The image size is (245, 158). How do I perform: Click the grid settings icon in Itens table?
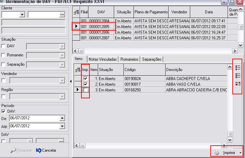tap(76, 70)
